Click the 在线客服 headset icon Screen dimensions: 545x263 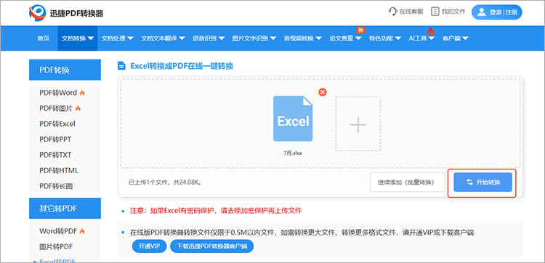coord(392,12)
